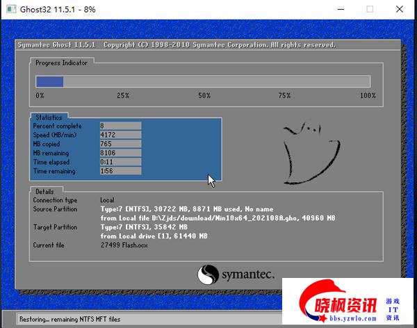Click the Symantec Ghost 11.5.1 copyright header
The height and width of the screenshot is (328, 417).
click(177, 44)
